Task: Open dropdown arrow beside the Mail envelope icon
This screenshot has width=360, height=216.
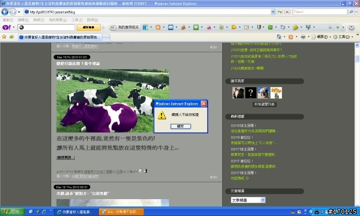Action: click(x=176, y=28)
